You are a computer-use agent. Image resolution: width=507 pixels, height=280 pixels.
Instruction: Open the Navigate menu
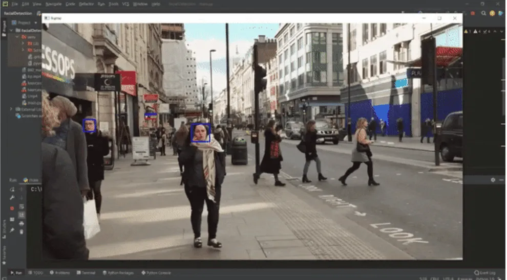53,4
